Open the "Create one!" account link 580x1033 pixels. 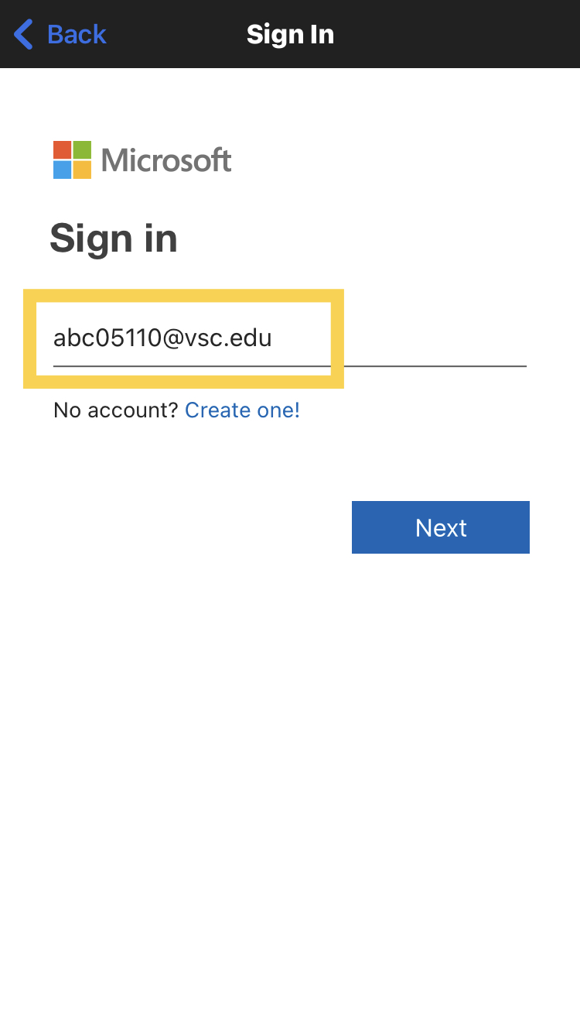242,410
